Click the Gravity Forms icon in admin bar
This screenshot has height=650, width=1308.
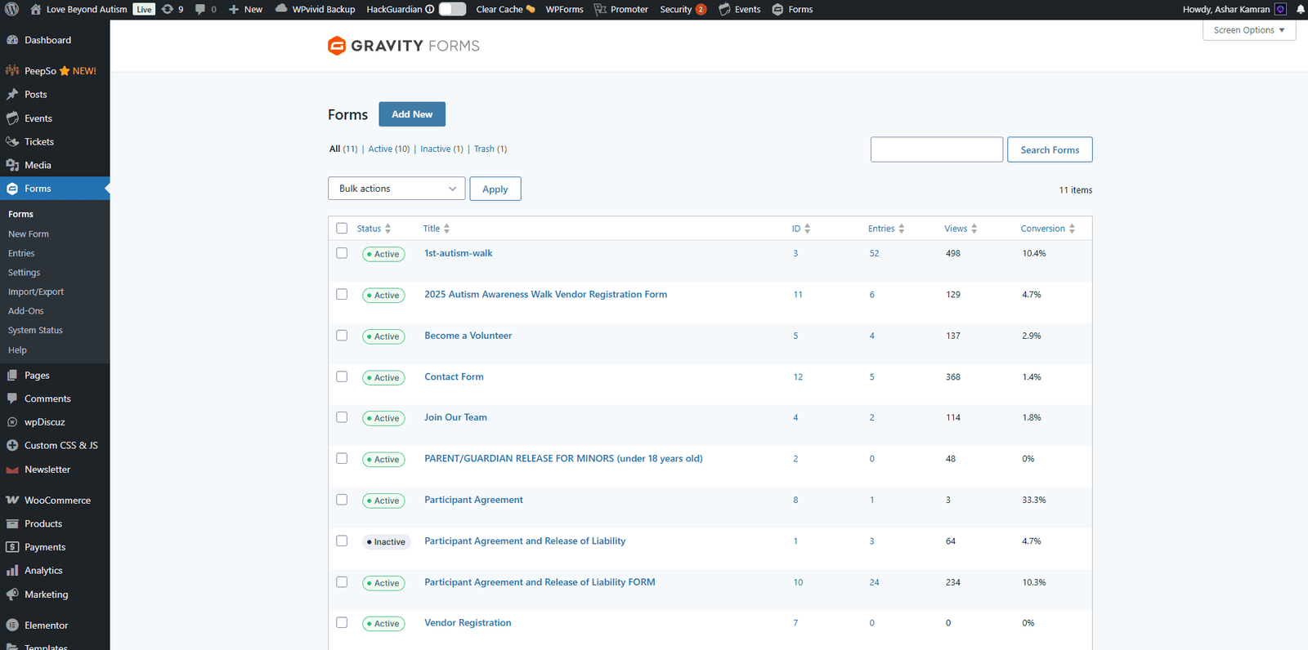(777, 10)
